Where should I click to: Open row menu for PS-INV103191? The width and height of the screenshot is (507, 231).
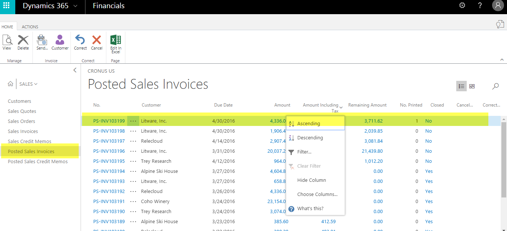click(x=133, y=202)
